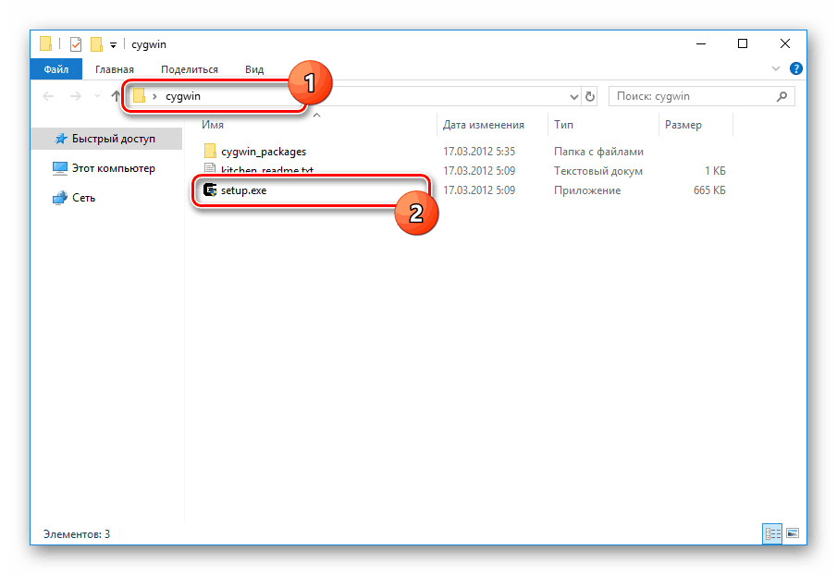Open the Поделиться ribbon tab

click(x=190, y=69)
